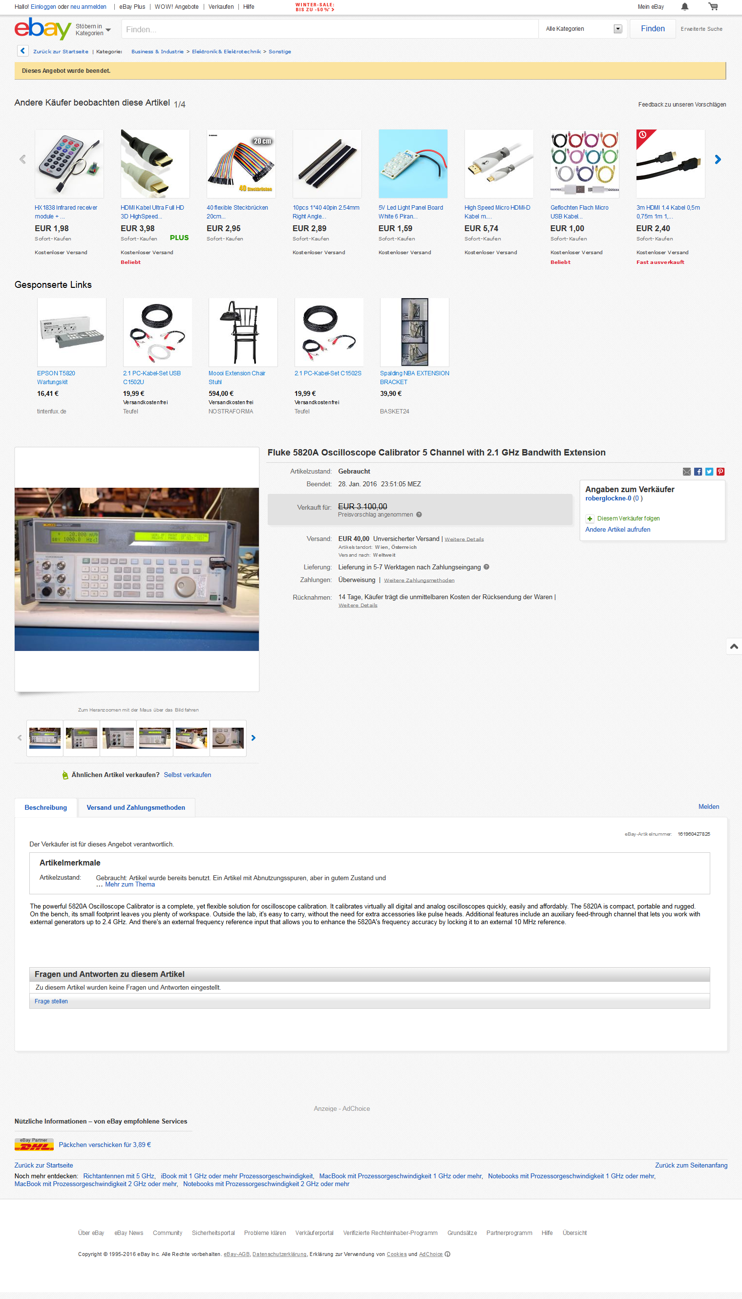Viewport: 742px width, 1299px height.
Task: Click help icon beside Lieferung in 5-7 Werktagen
Action: click(486, 567)
